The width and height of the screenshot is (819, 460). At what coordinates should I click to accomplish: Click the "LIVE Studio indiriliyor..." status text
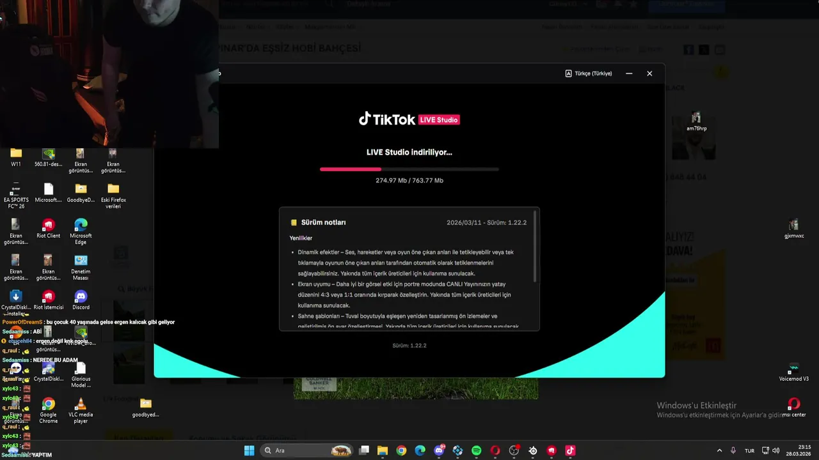[x=409, y=153]
